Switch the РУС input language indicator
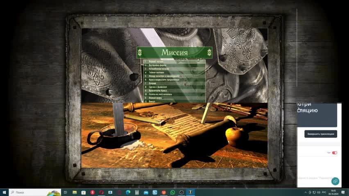The image size is (349, 196). 324,192
